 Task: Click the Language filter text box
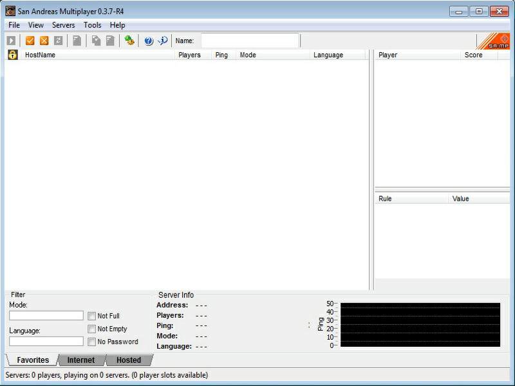click(46, 342)
